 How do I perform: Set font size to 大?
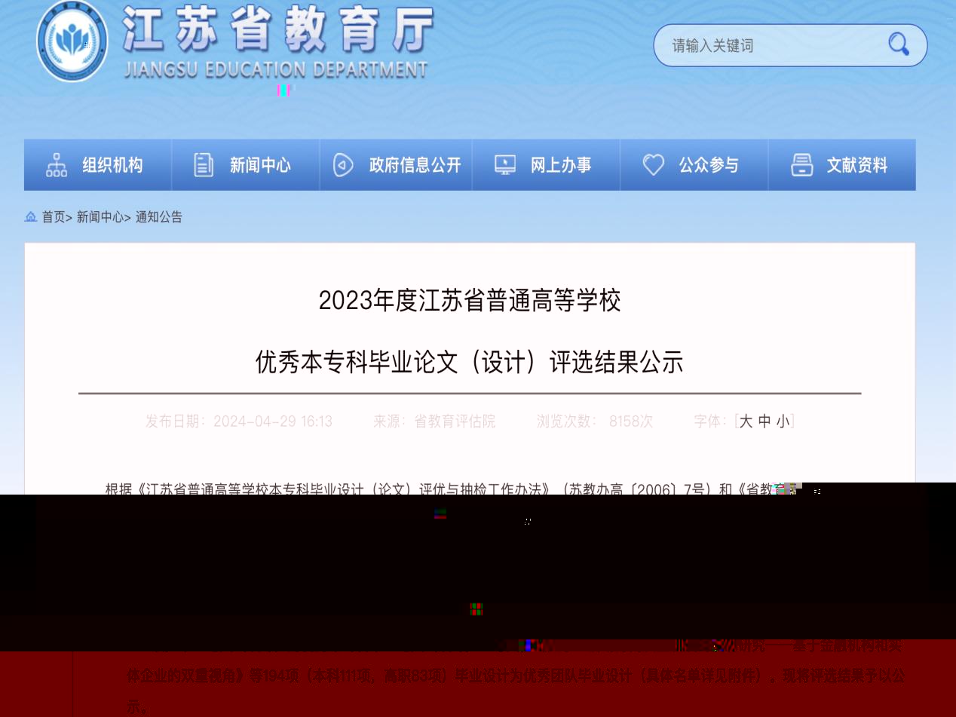746,421
